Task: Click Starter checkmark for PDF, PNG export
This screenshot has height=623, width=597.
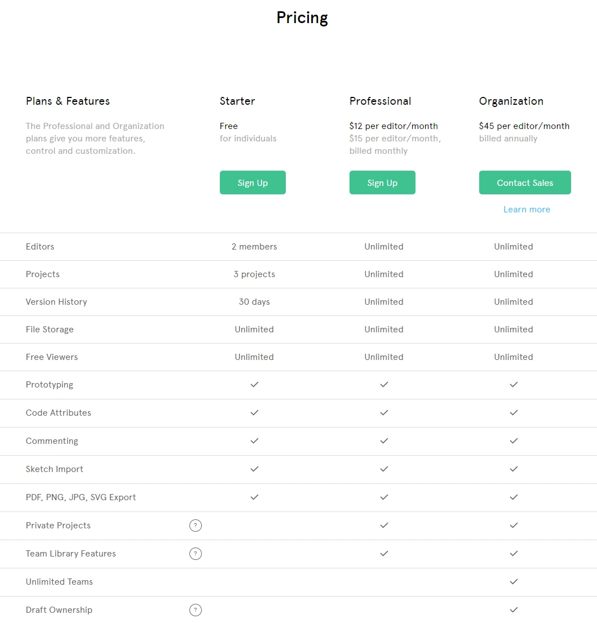Action: tap(254, 497)
